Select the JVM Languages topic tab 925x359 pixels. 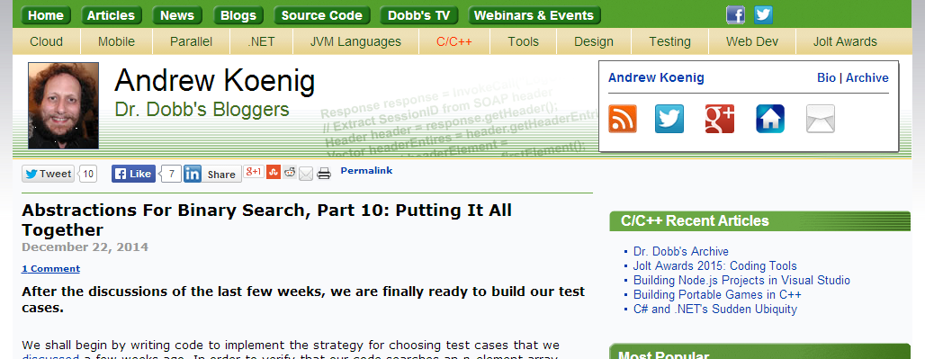click(x=355, y=42)
